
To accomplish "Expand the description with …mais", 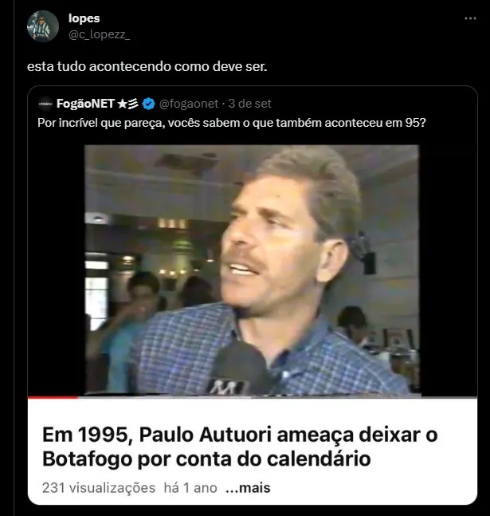I will [x=248, y=488].
